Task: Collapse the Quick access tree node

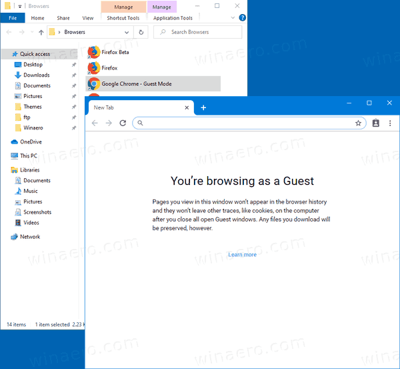Action: (5, 54)
